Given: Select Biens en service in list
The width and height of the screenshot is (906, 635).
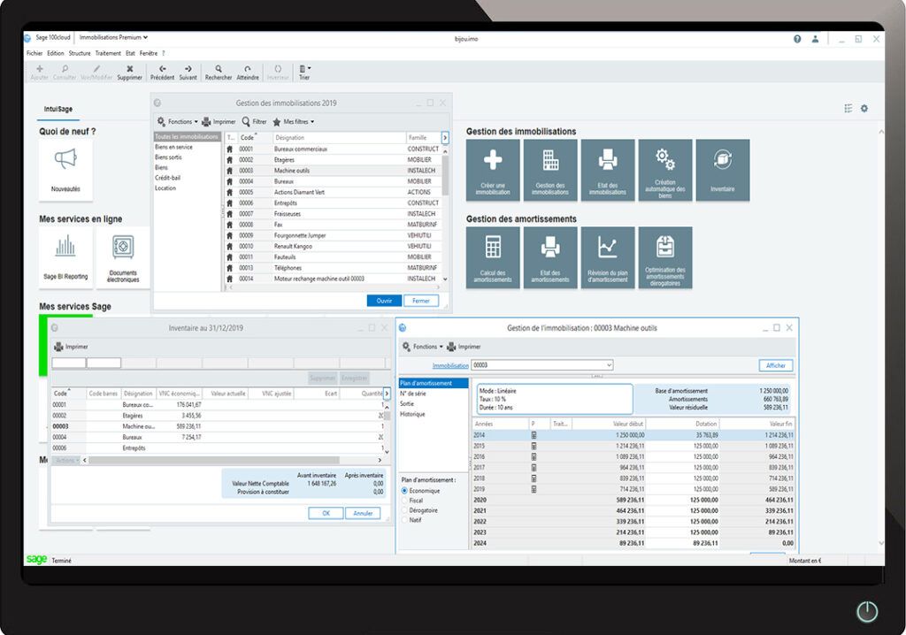Looking at the screenshot, I should point(173,147).
